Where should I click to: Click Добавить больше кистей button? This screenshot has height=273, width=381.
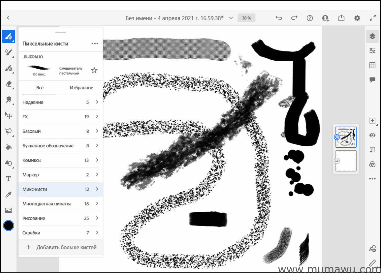(x=61, y=247)
